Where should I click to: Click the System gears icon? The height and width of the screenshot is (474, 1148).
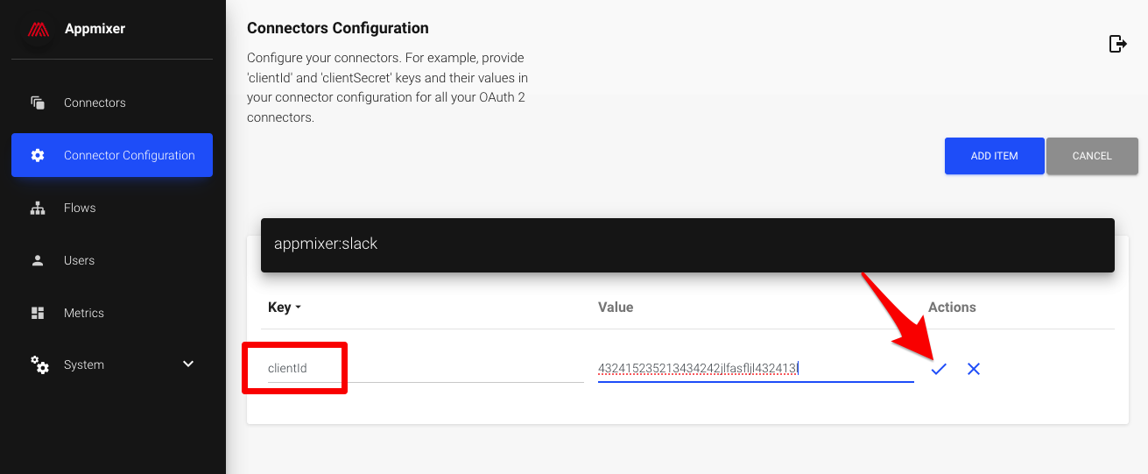point(39,364)
